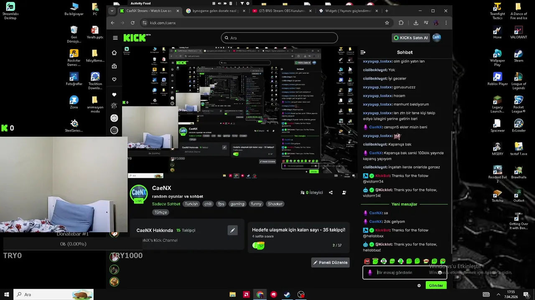Open the Chrome downloads icon
This screenshot has width=535, height=300.
[416, 23]
